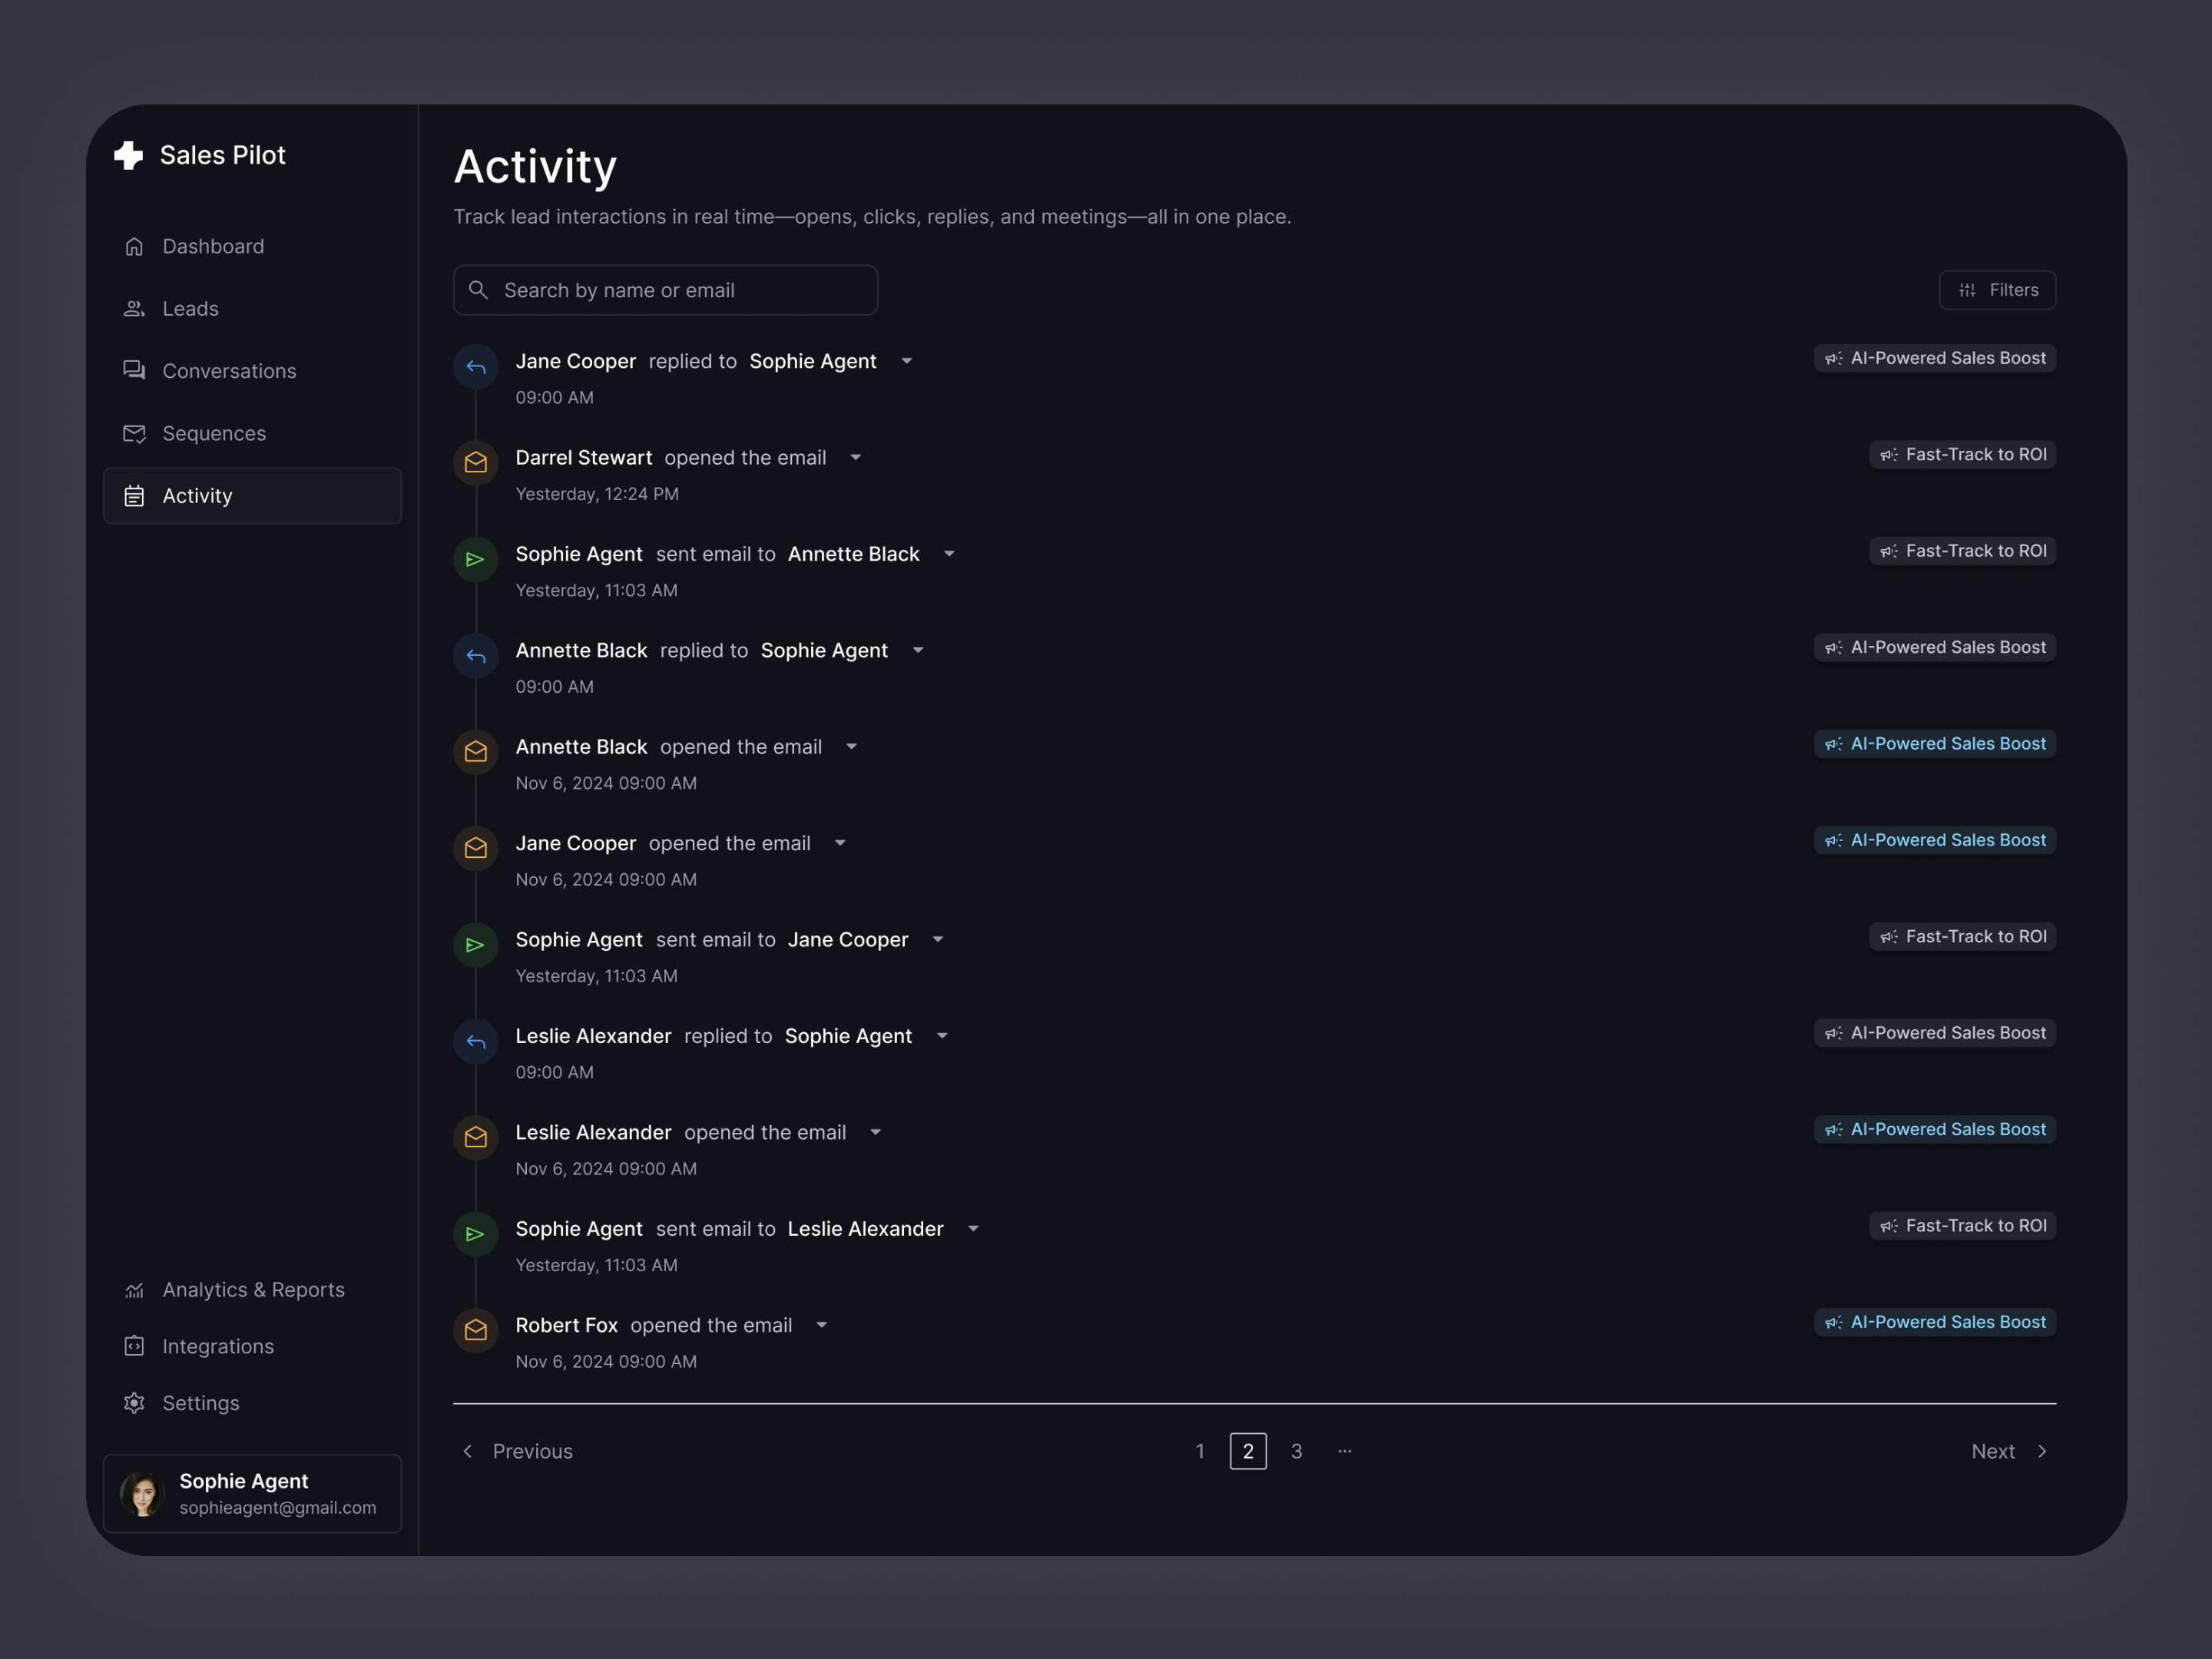
Task: Open the Leads page from sidebar
Action: pyautogui.click(x=190, y=309)
